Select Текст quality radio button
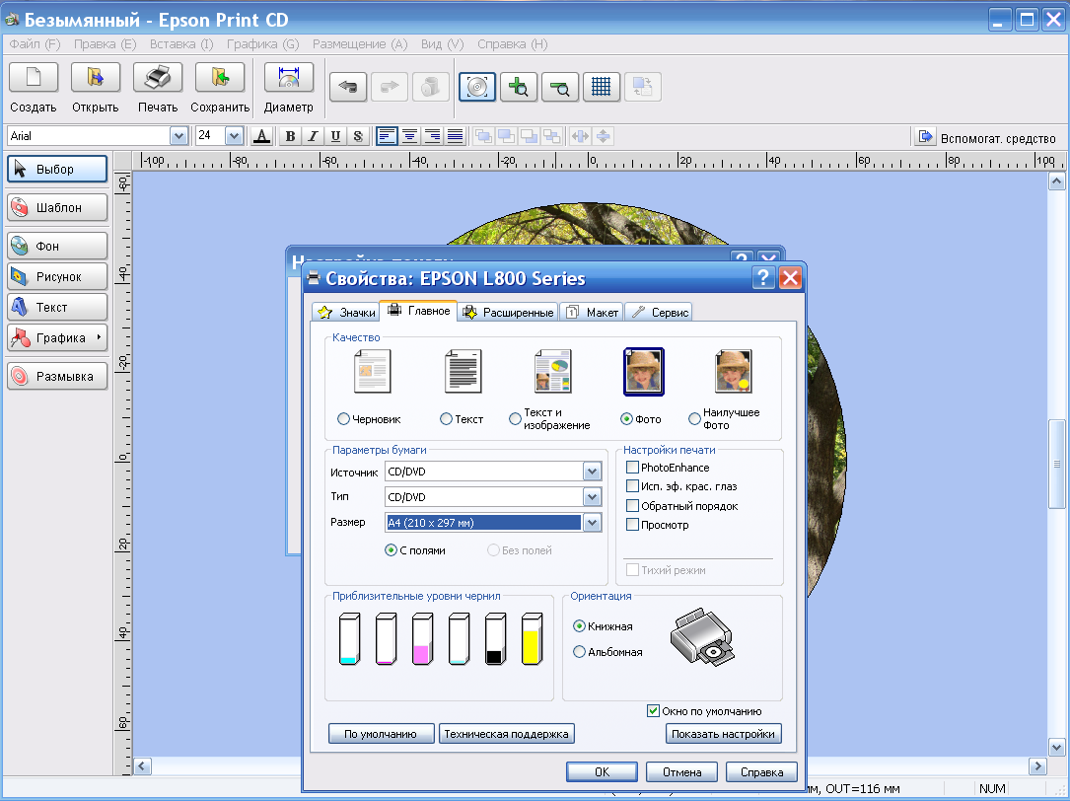Image resolution: width=1070 pixels, height=801 pixels. [446, 418]
